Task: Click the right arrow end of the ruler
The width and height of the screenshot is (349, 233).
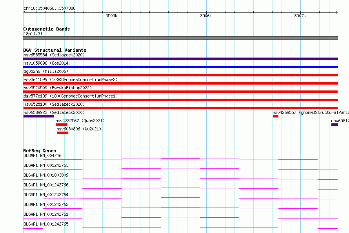Action: coord(336,12)
